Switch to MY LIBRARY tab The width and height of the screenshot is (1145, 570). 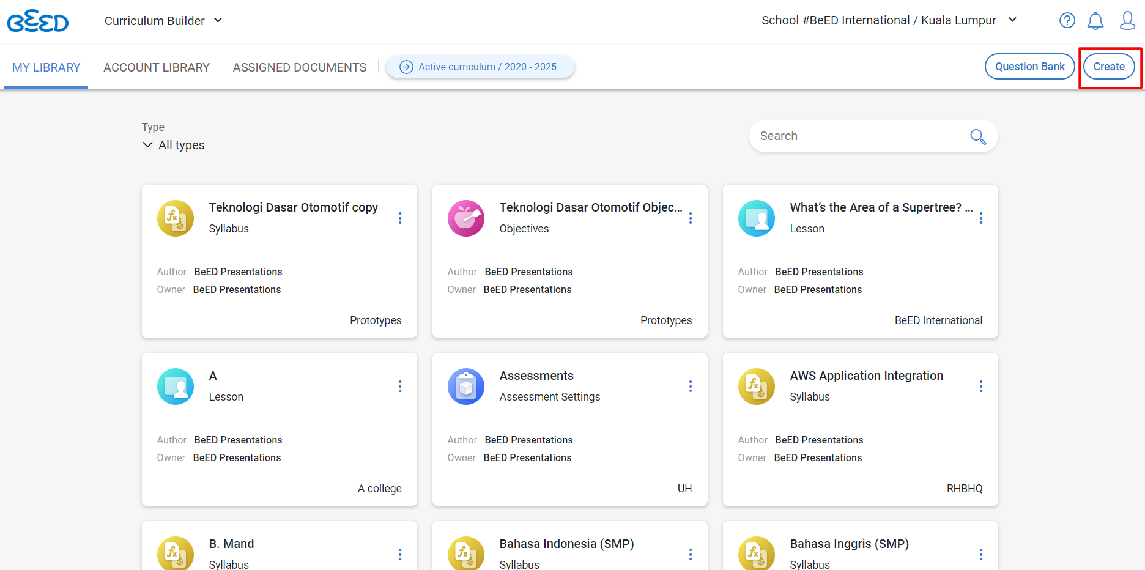point(46,67)
